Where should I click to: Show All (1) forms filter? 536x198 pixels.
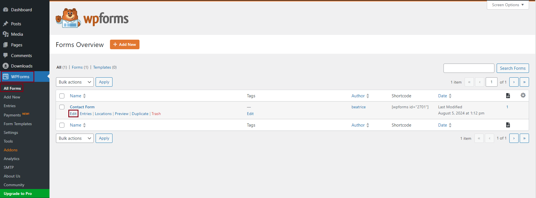tap(62, 67)
